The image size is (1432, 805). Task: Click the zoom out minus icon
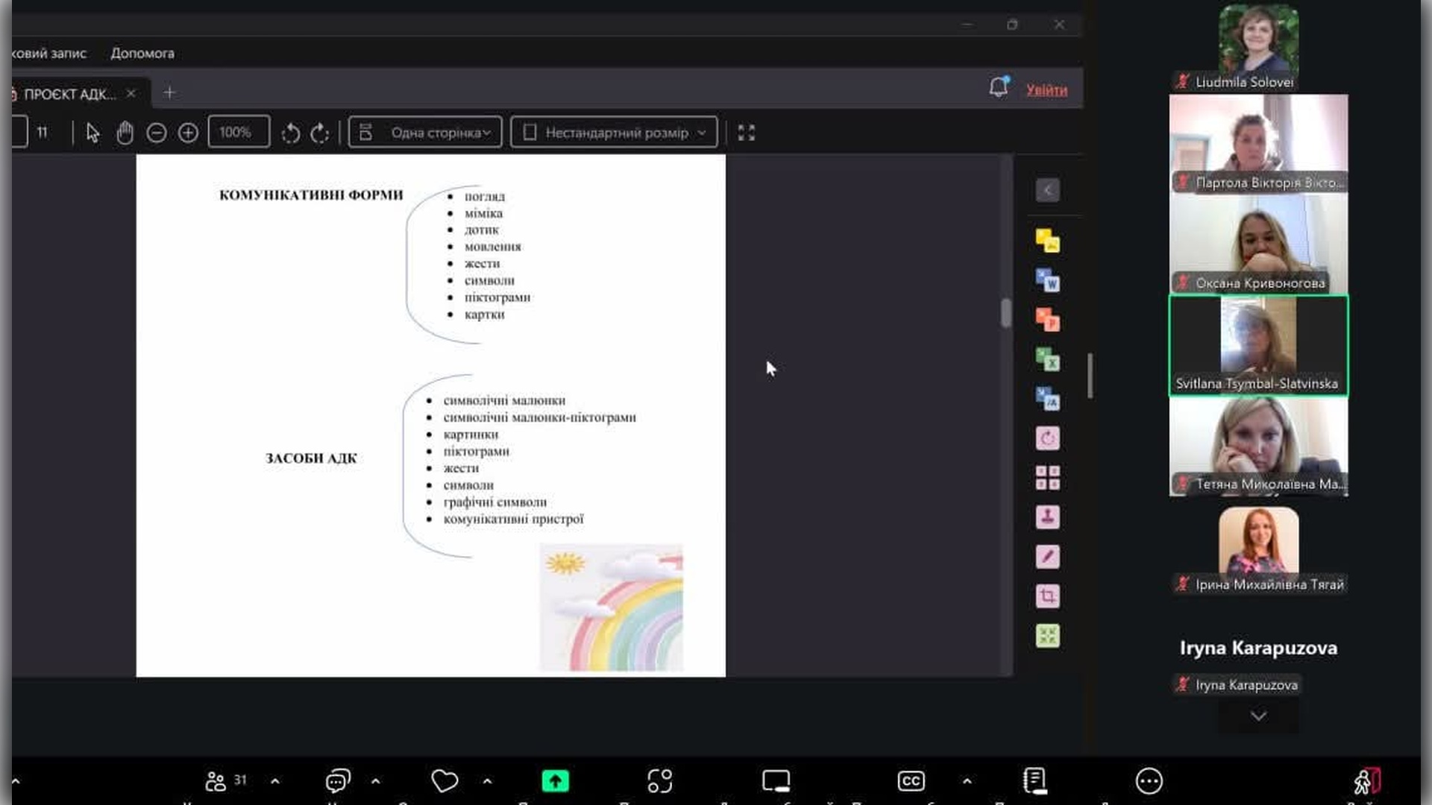click(157, 133)
